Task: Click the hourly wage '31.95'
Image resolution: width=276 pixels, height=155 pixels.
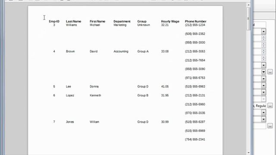Action: tap(165, 96)
